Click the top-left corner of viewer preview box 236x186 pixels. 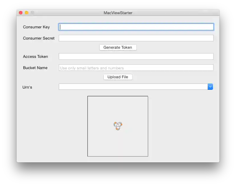88,97
